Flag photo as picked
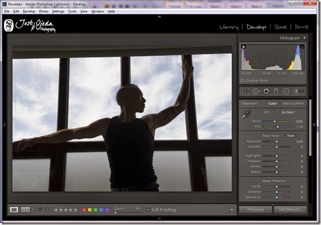Image resolution: width=321 pixels, height=225 pixels. 41,210
